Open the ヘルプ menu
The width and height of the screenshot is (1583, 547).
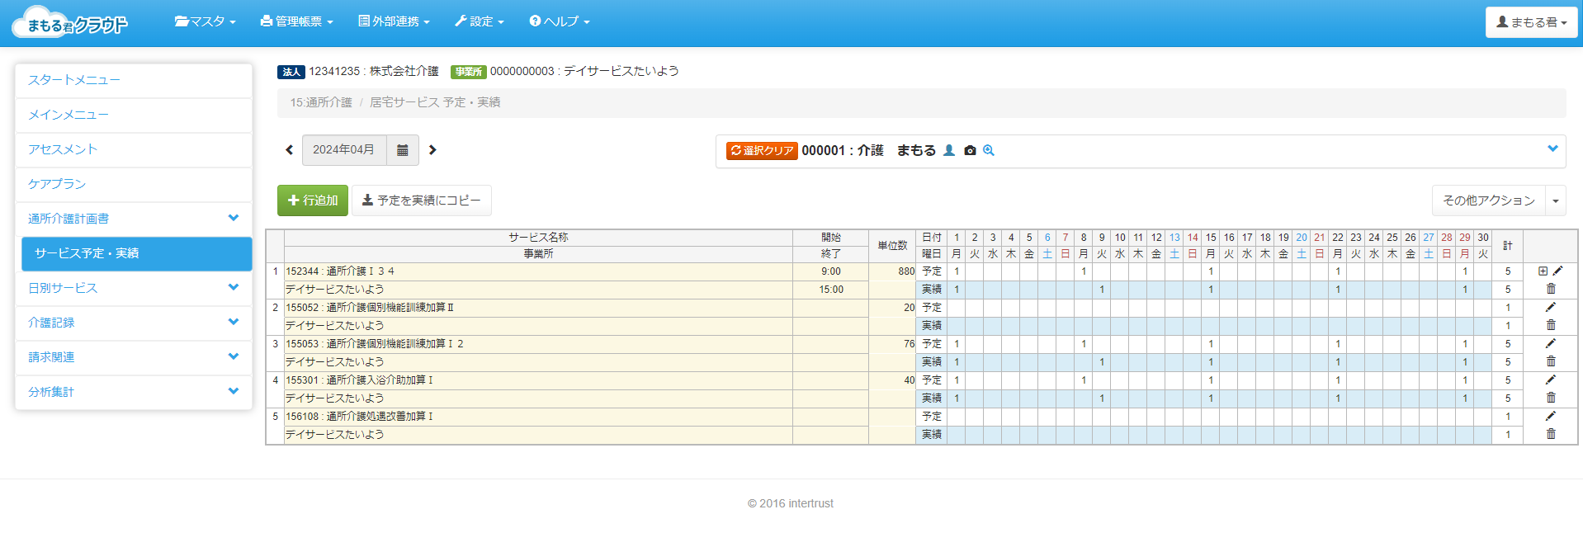click(560, 21)
